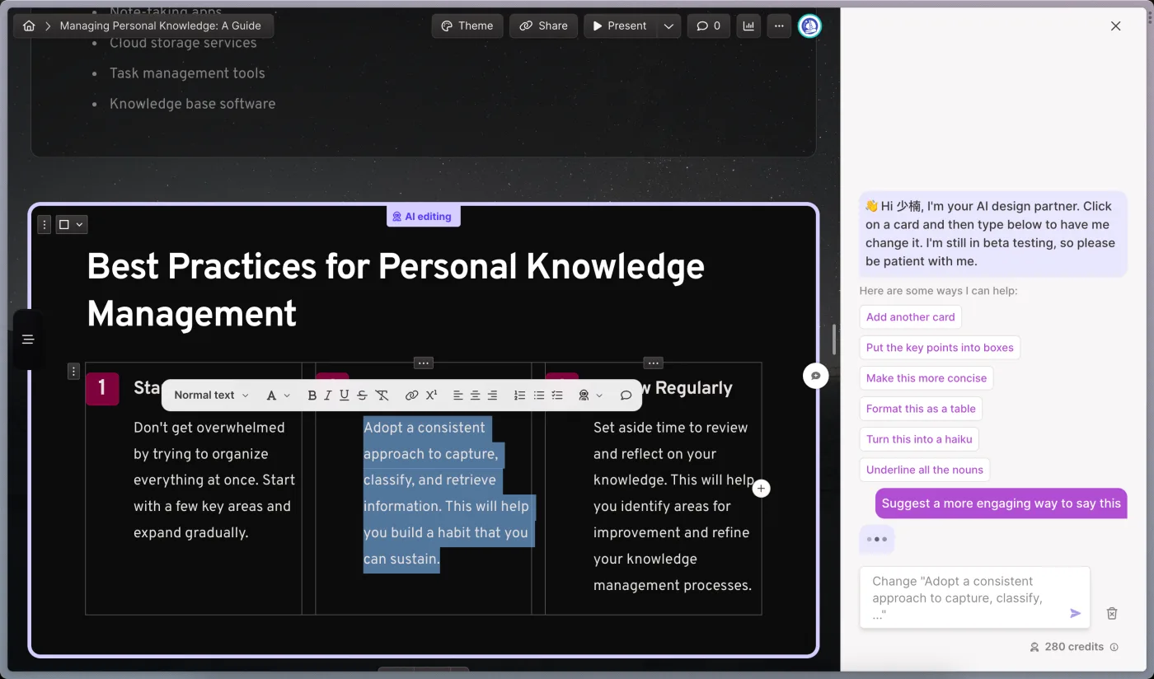Image resolution: width=1154 pixels, height=679 pixels.
Task: Insert a link on selected text
Action: [x=411, y=396]
